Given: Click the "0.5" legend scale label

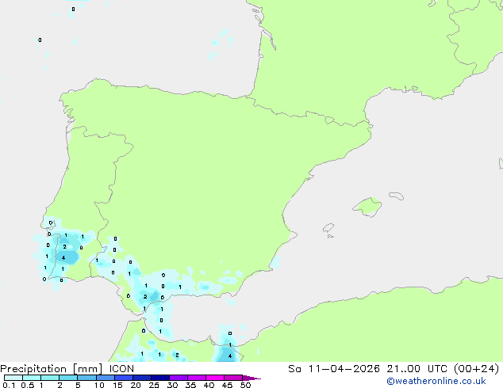Looking at the screenshot, I should tap(27, 385).
